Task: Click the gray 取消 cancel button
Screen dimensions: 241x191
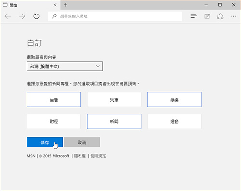Action: tap(82, 142)
